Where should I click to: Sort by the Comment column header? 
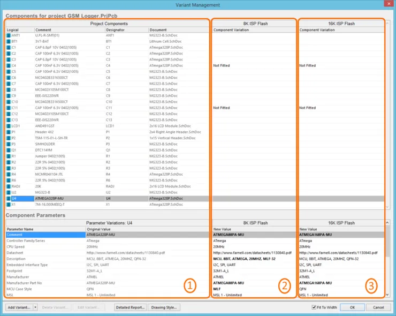(x=70, y=30)
